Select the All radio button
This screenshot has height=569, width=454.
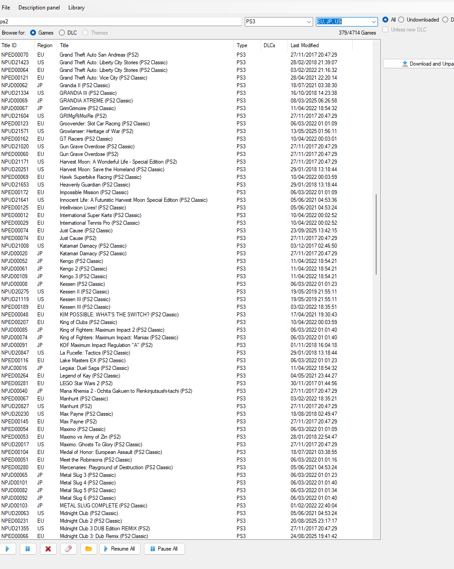389,20
